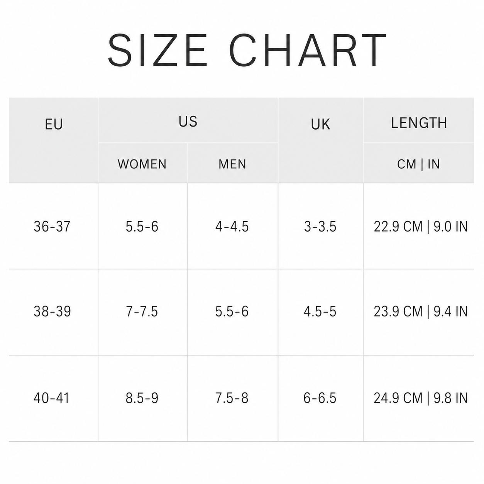Screen dimensions: 484x484
Task: Select the UK column header
Action: pyautogui.click(x=320, y=140)
